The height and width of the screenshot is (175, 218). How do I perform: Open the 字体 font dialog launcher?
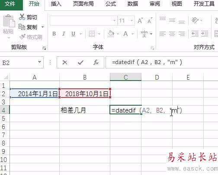pos(152,49)
